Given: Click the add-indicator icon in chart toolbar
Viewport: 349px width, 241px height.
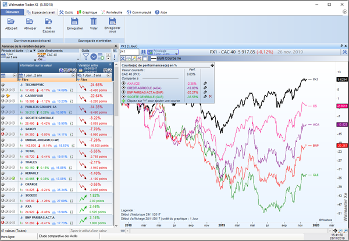Looking at the screenshot, I should (x=129, y=59).
